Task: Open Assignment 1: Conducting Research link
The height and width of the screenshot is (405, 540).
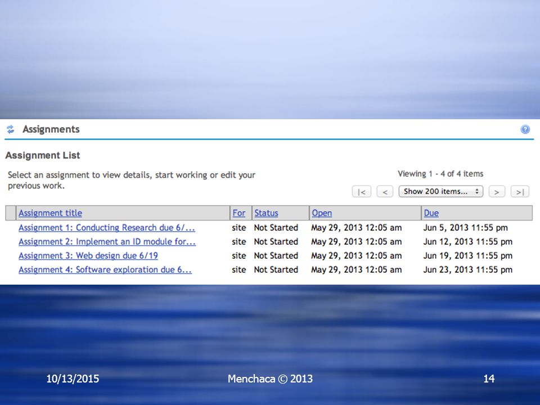Action: [107, 228]
